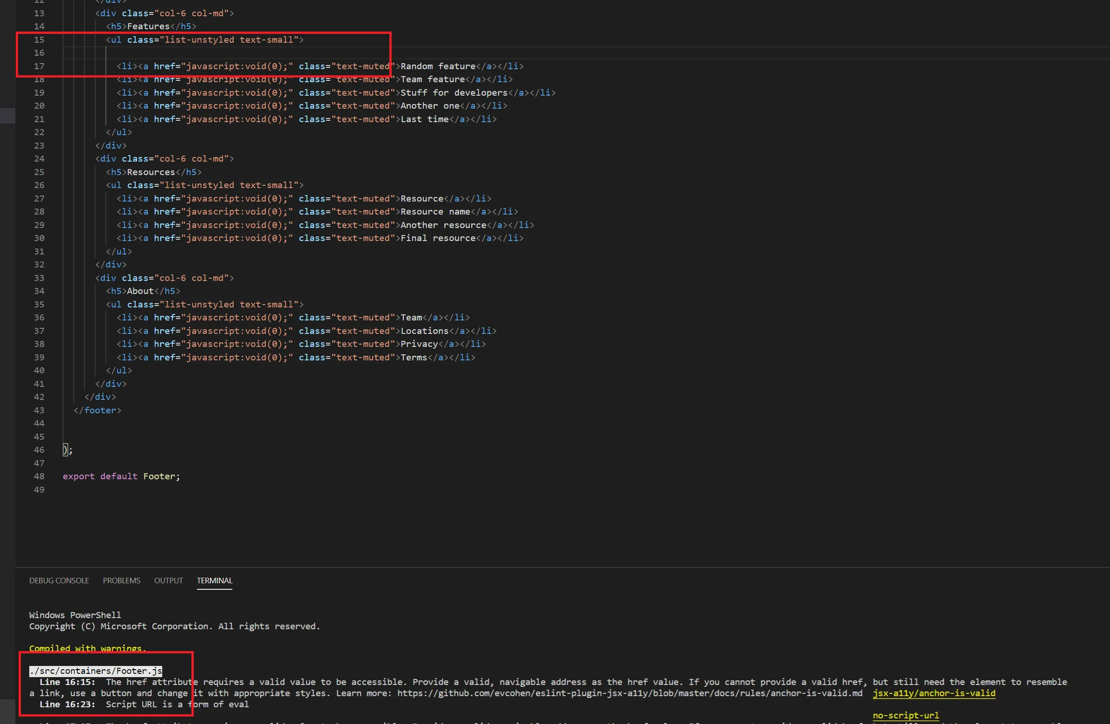This screenshot has width=1110, height=724.
Task: Switch to the DEBUG CONSOLE tab
Action: [x=59, y=581]
